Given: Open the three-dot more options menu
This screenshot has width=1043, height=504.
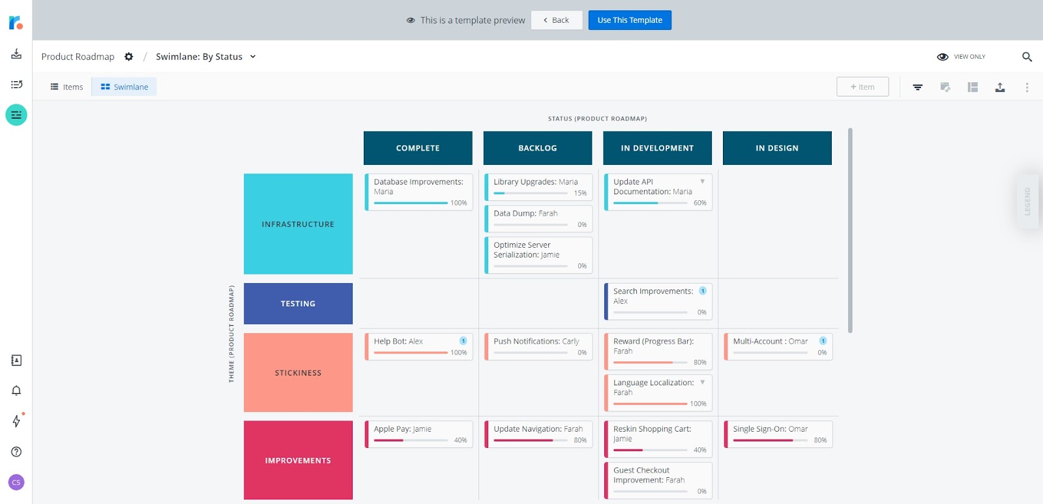Looking at the screenshot, I should coord(1027,87).
